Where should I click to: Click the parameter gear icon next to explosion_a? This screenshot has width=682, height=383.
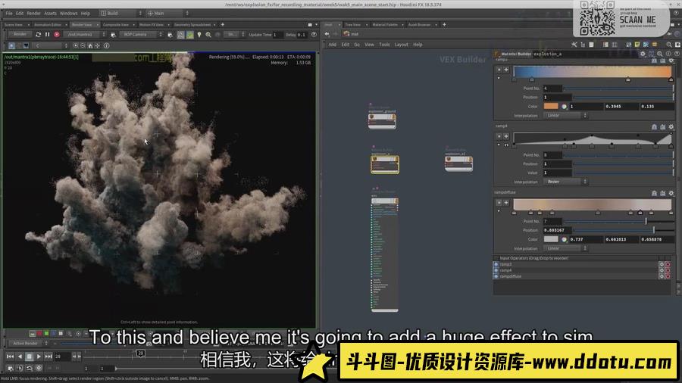point(643,54)
